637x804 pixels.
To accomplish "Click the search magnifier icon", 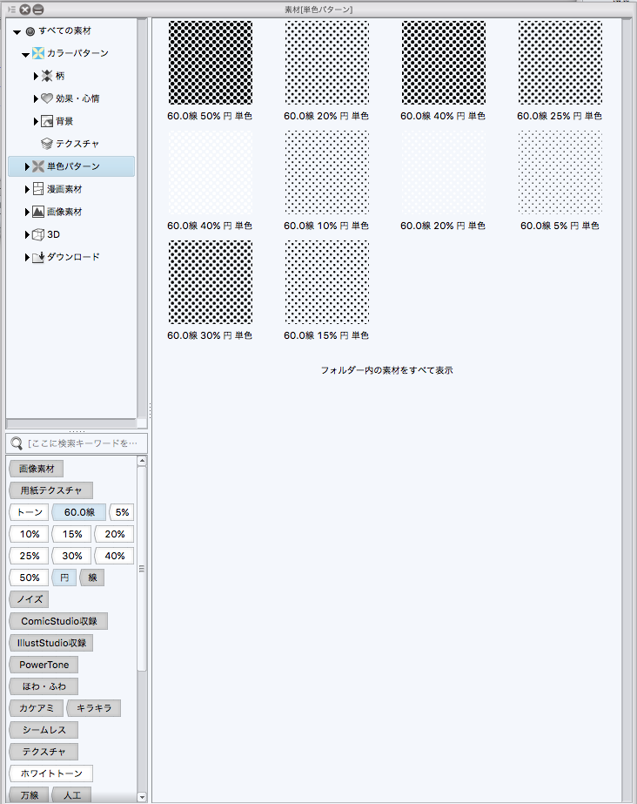I will coord(17,443).
